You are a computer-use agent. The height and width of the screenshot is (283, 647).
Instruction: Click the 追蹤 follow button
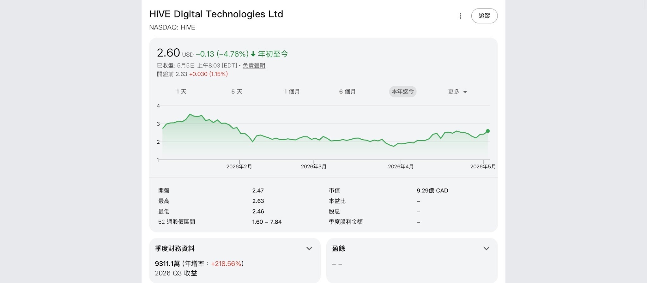point(484,16)
